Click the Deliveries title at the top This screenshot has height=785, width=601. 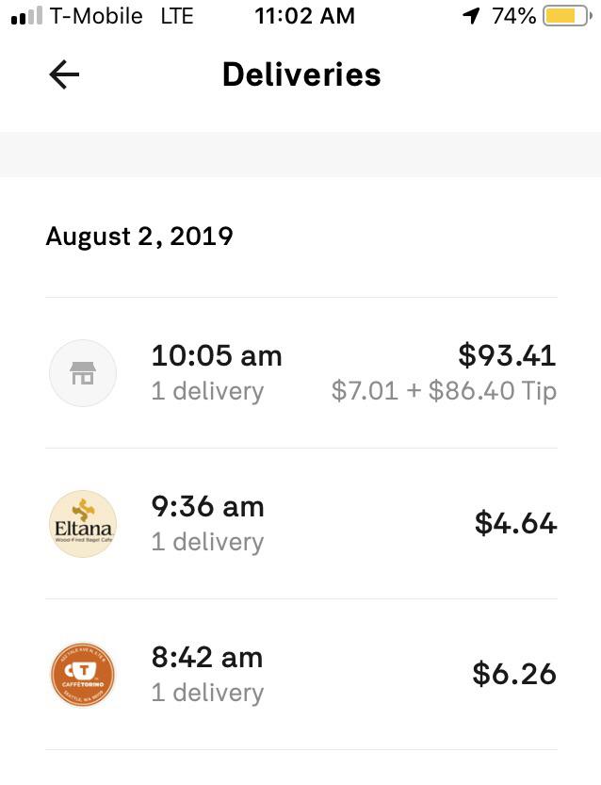tap(300, 74)
